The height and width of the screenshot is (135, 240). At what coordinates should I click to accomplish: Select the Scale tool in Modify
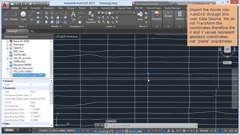(52, 22)
